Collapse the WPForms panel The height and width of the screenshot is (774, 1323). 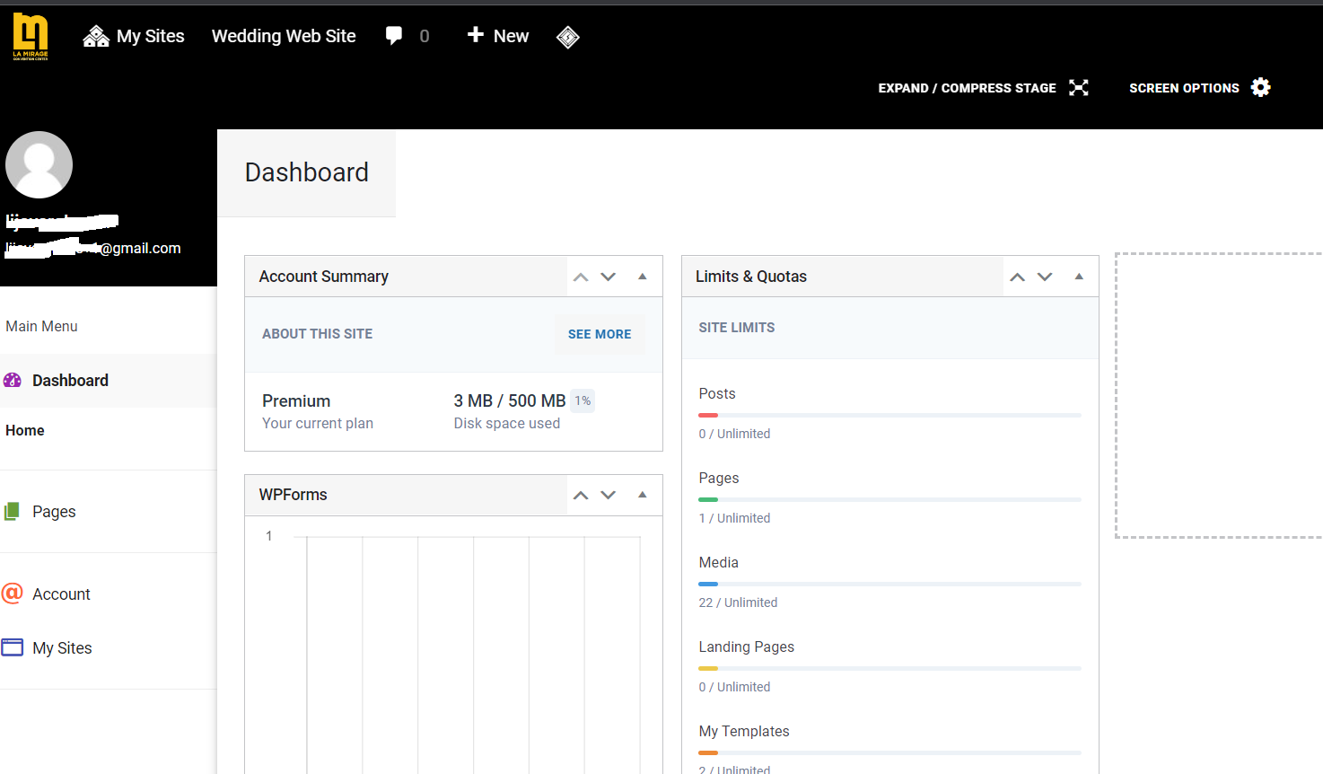coord(643,495)
